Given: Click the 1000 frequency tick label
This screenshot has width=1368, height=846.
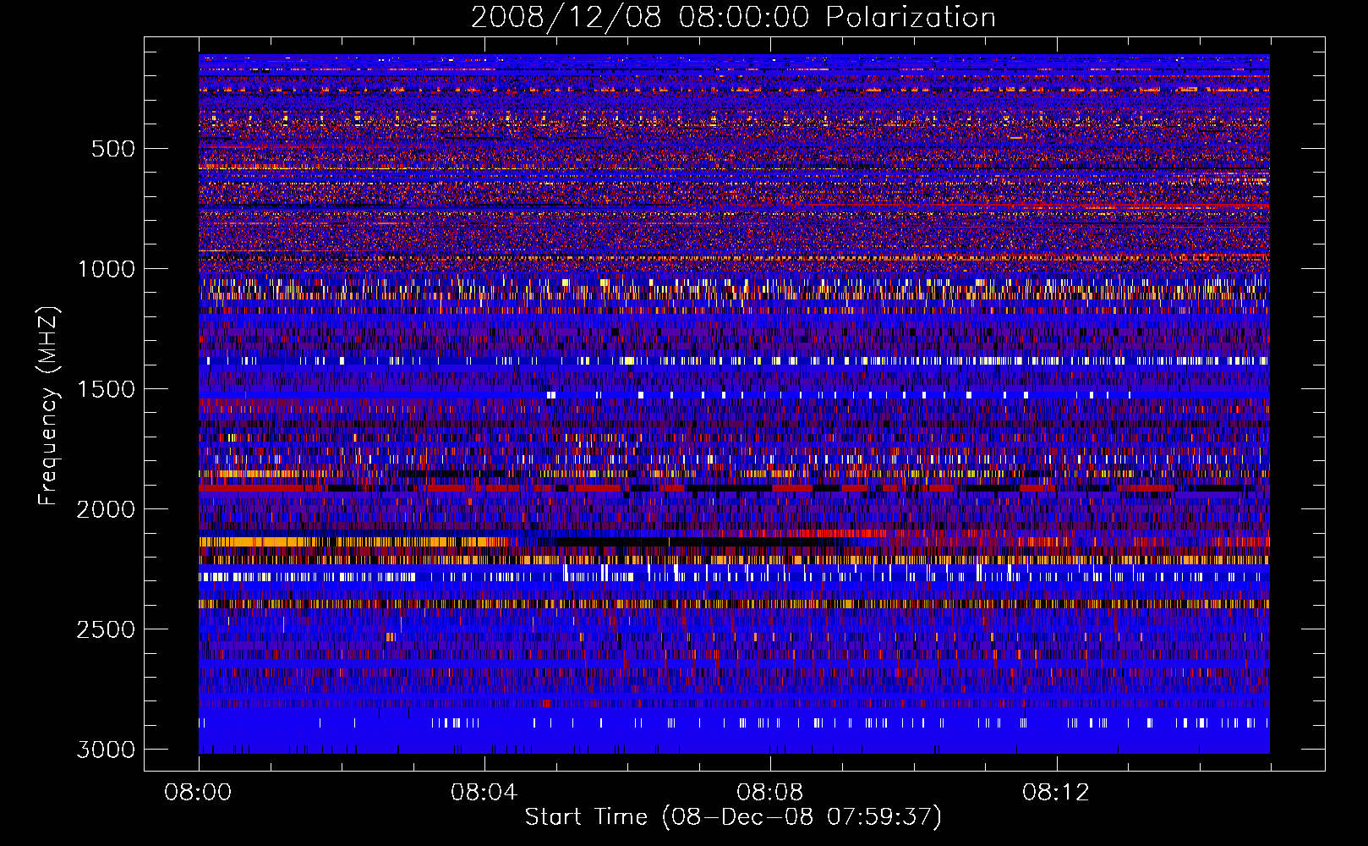Looking at the screenshot, I should point(106,269).
